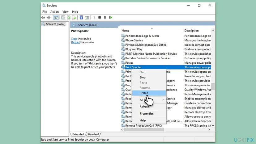Click description 'Remote Desktop Con' cell
The image size is (256, 144).
[198, 112]
